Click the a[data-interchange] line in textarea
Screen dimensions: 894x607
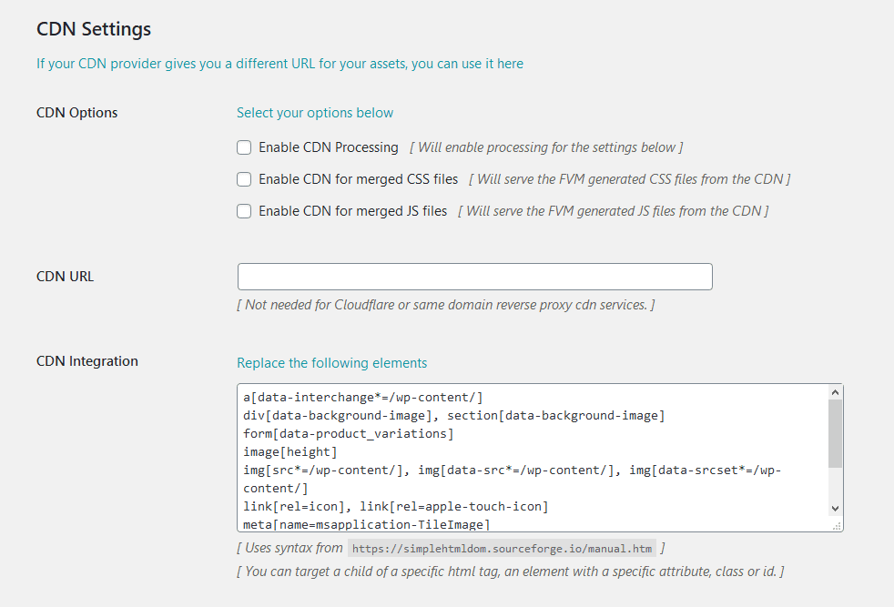362,398
